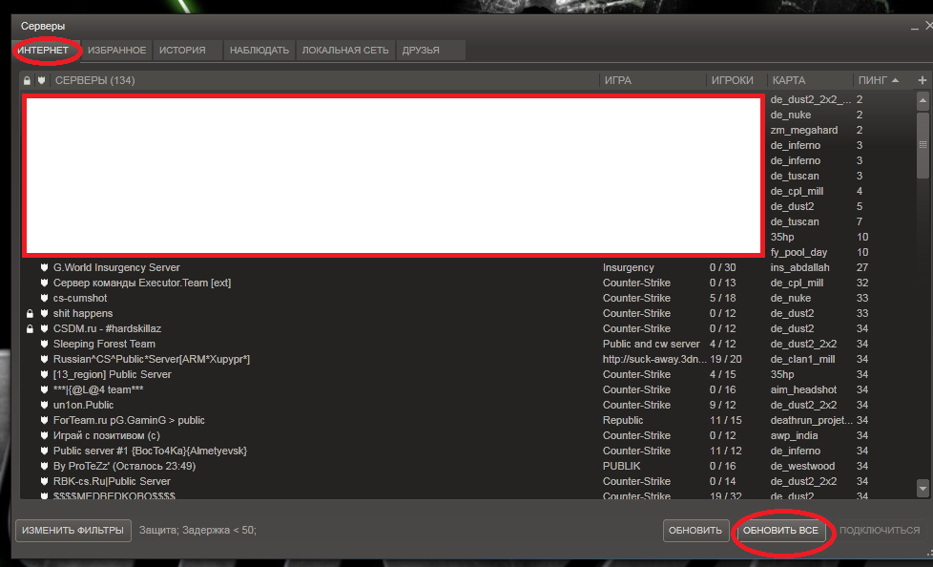This screenshot has width=933, height=567.
Task: Select By ProTeZz' (Осталось 23:49) server
Action: pos(467,467)
